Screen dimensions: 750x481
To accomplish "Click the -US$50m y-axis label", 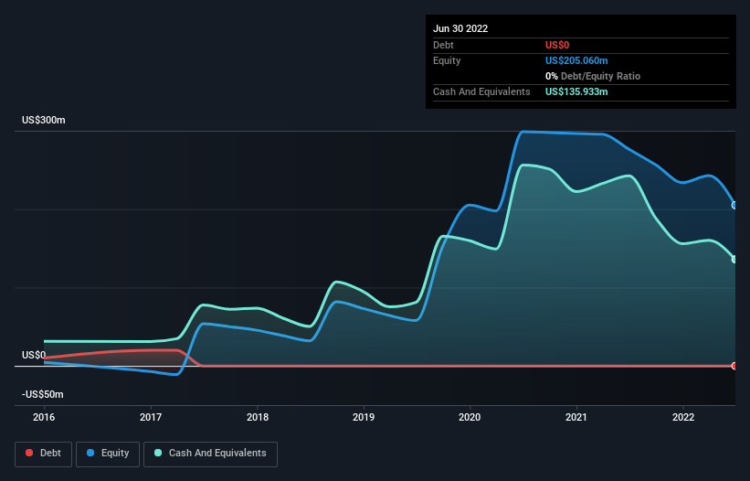I will point(43,394).
